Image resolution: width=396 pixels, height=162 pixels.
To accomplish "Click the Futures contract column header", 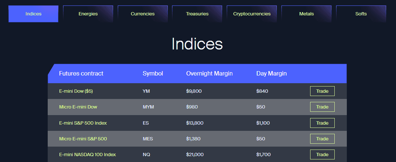I will [x=81, y=74].
